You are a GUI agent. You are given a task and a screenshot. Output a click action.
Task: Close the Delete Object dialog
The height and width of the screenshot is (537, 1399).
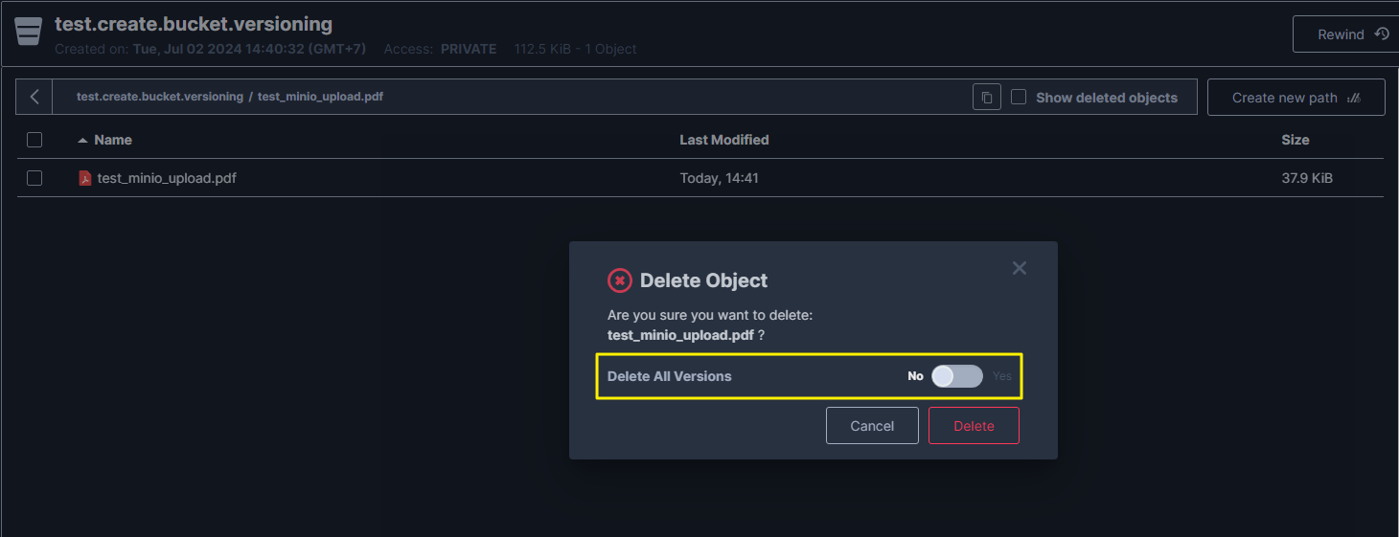[1019, 268]
